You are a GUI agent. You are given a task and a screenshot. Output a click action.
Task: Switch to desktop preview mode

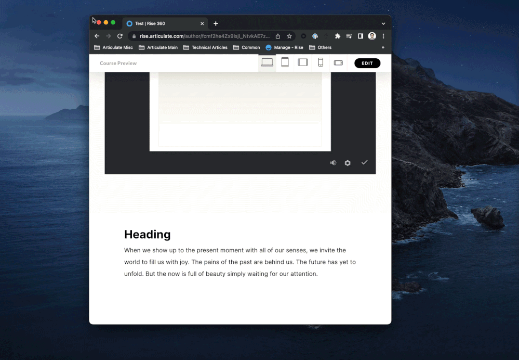267,62
